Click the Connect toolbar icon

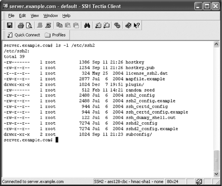(x=40, y=25)
